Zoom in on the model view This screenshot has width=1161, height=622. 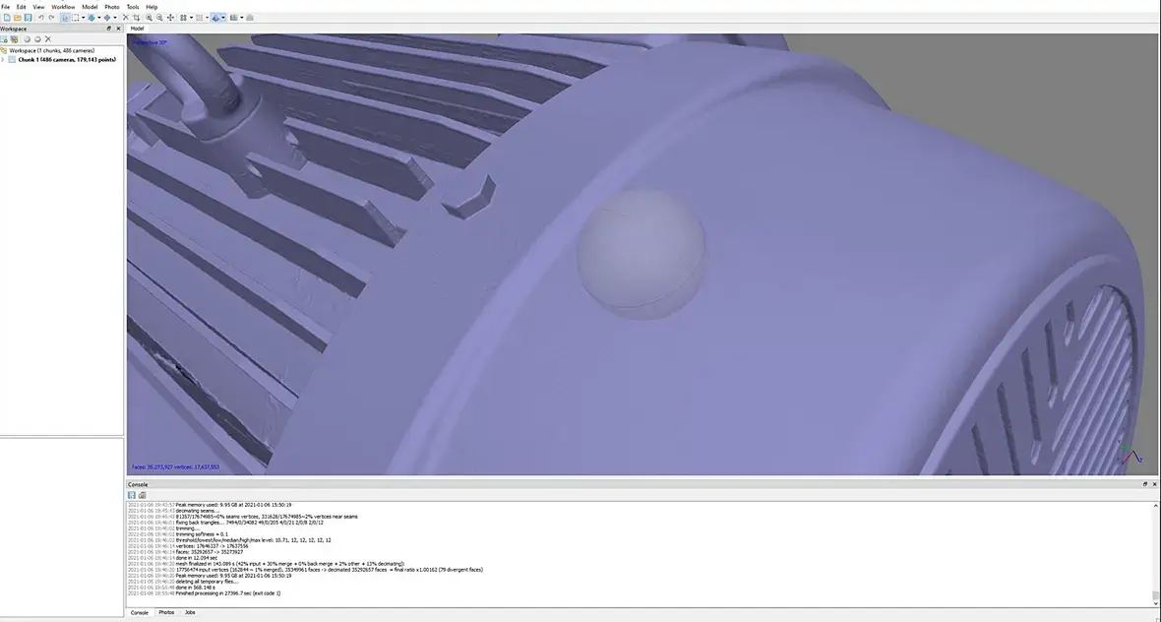click(149, 18)
